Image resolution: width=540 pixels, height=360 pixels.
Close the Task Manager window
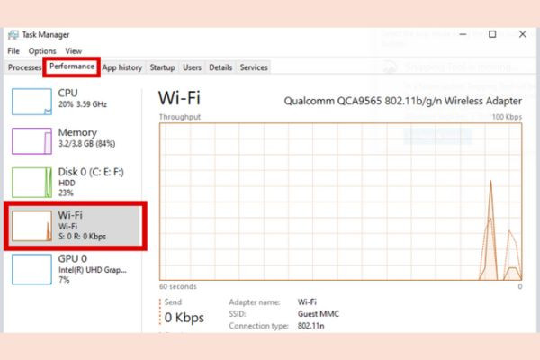point(522,34)
